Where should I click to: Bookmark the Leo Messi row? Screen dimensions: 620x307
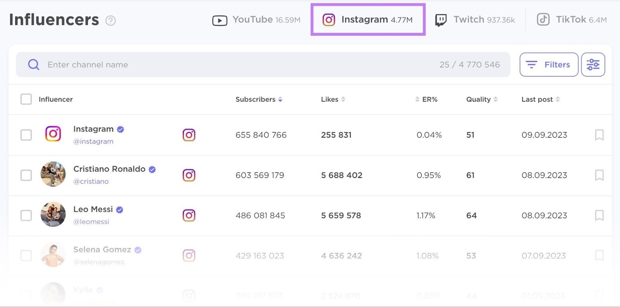click(x=599, y=215)
